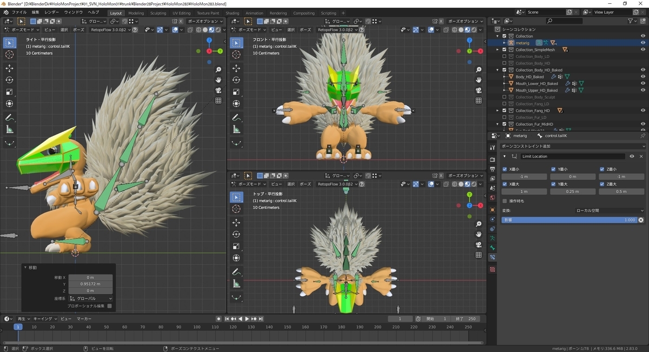Open the Render properties tab icon
Viewport: 649px width, 352px height.
492,160
